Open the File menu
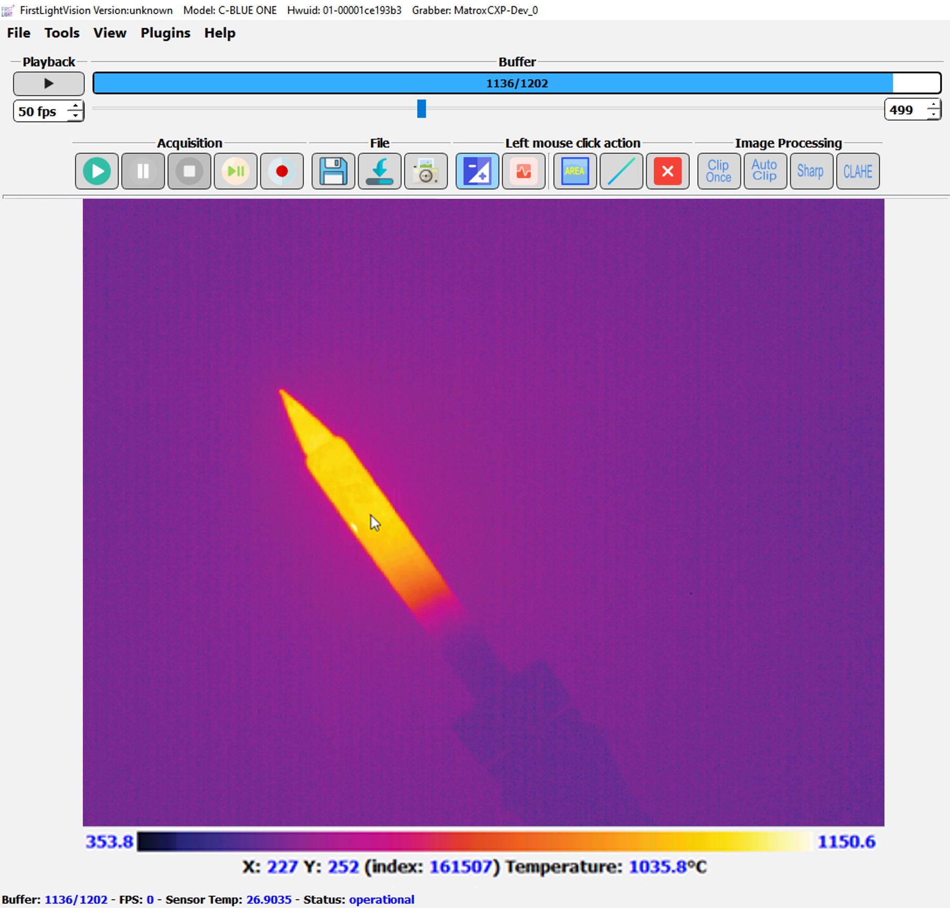Image resolution: width=950 pixels, height=908 pixels. click(19, 33)
